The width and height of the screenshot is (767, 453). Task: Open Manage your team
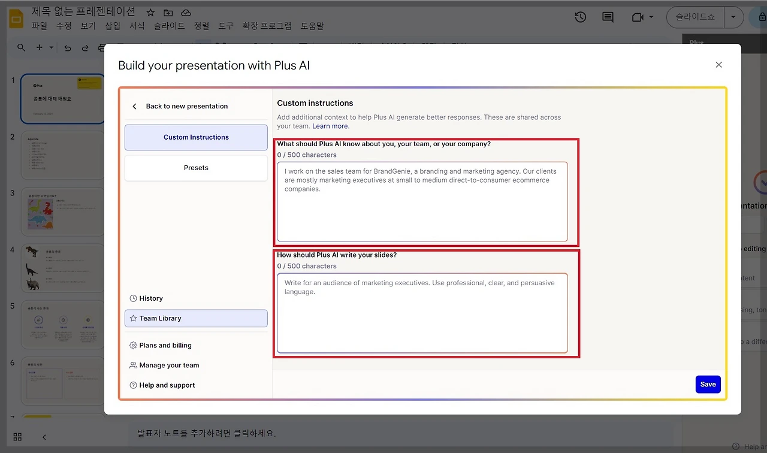click(x=164, y=366)
